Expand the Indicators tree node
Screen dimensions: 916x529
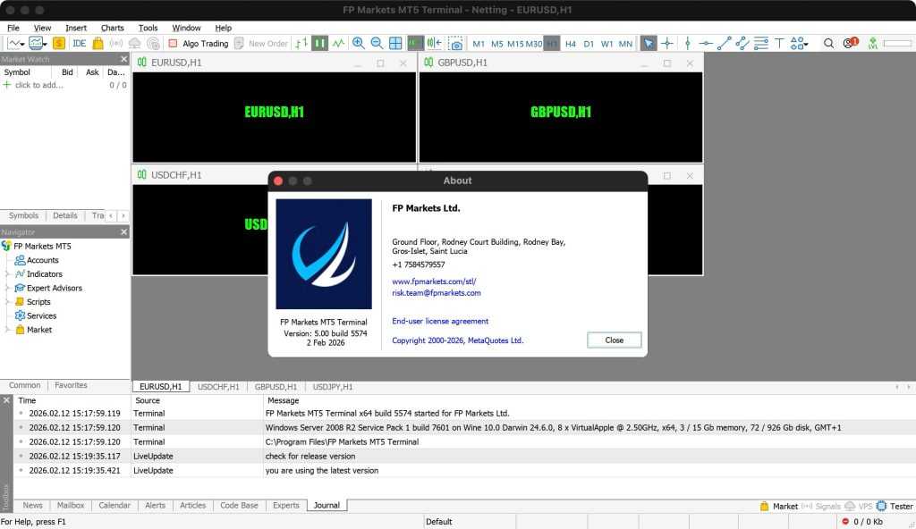click(x=8, y=274)
